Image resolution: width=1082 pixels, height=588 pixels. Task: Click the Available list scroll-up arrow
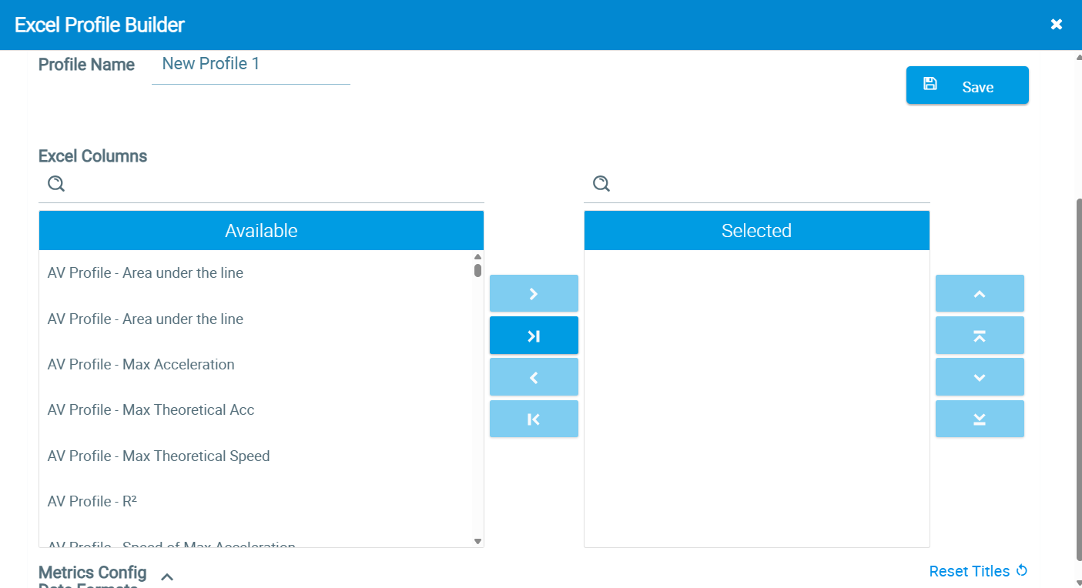tap(477, 257)
